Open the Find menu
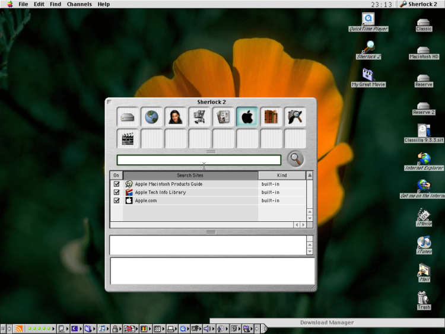This screenshot has width=445, height=334. 55,4
